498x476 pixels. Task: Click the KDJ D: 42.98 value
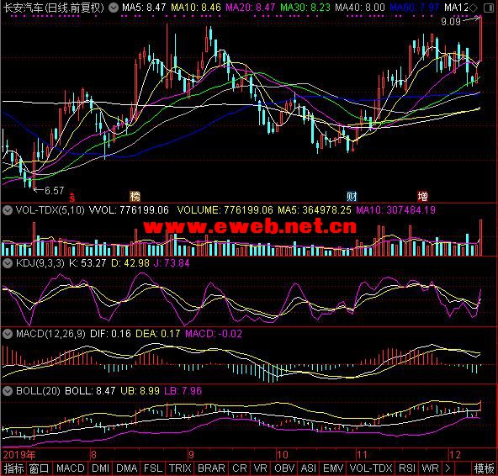point(130,263)
